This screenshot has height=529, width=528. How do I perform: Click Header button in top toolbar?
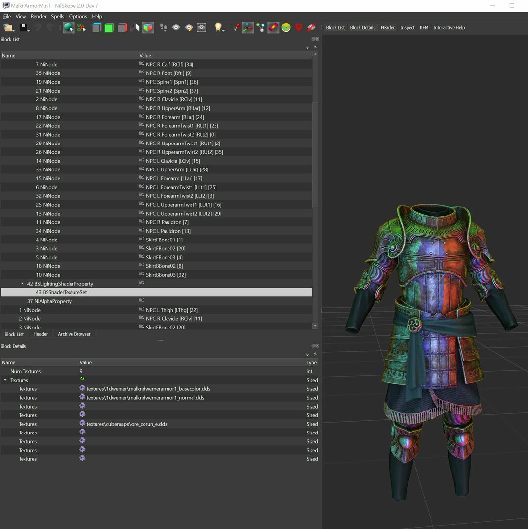[x=387, y=27]
